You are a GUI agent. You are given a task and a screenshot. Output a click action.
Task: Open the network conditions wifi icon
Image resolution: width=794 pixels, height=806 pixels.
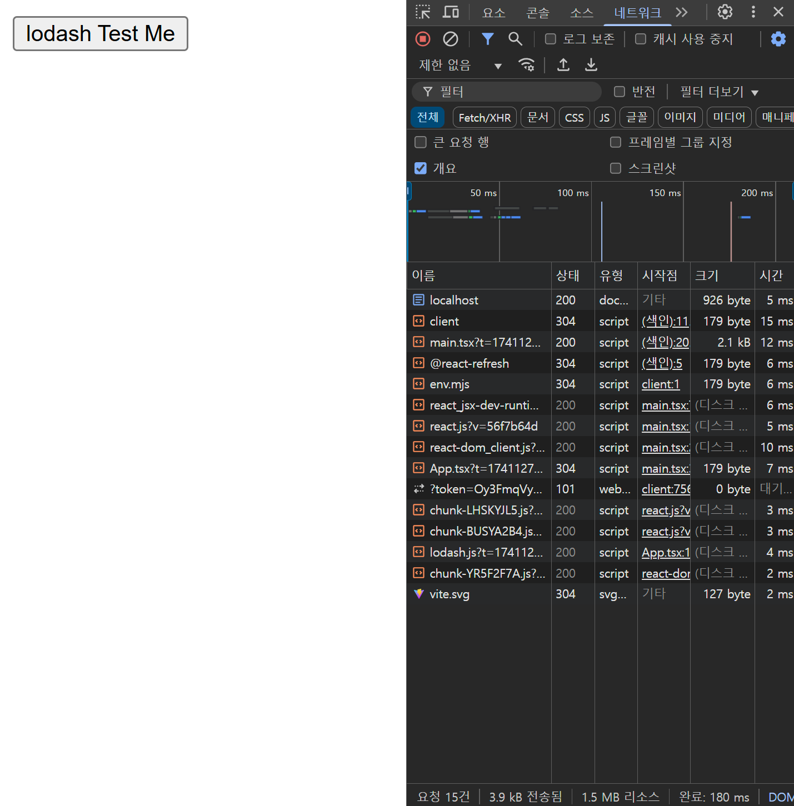(x=526, y=65)
